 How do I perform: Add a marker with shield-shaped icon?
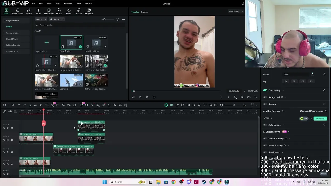[194, 105]
